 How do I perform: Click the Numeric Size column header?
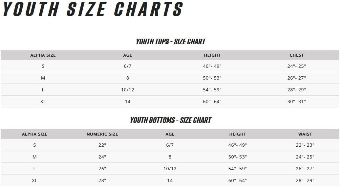pos(102,134)
